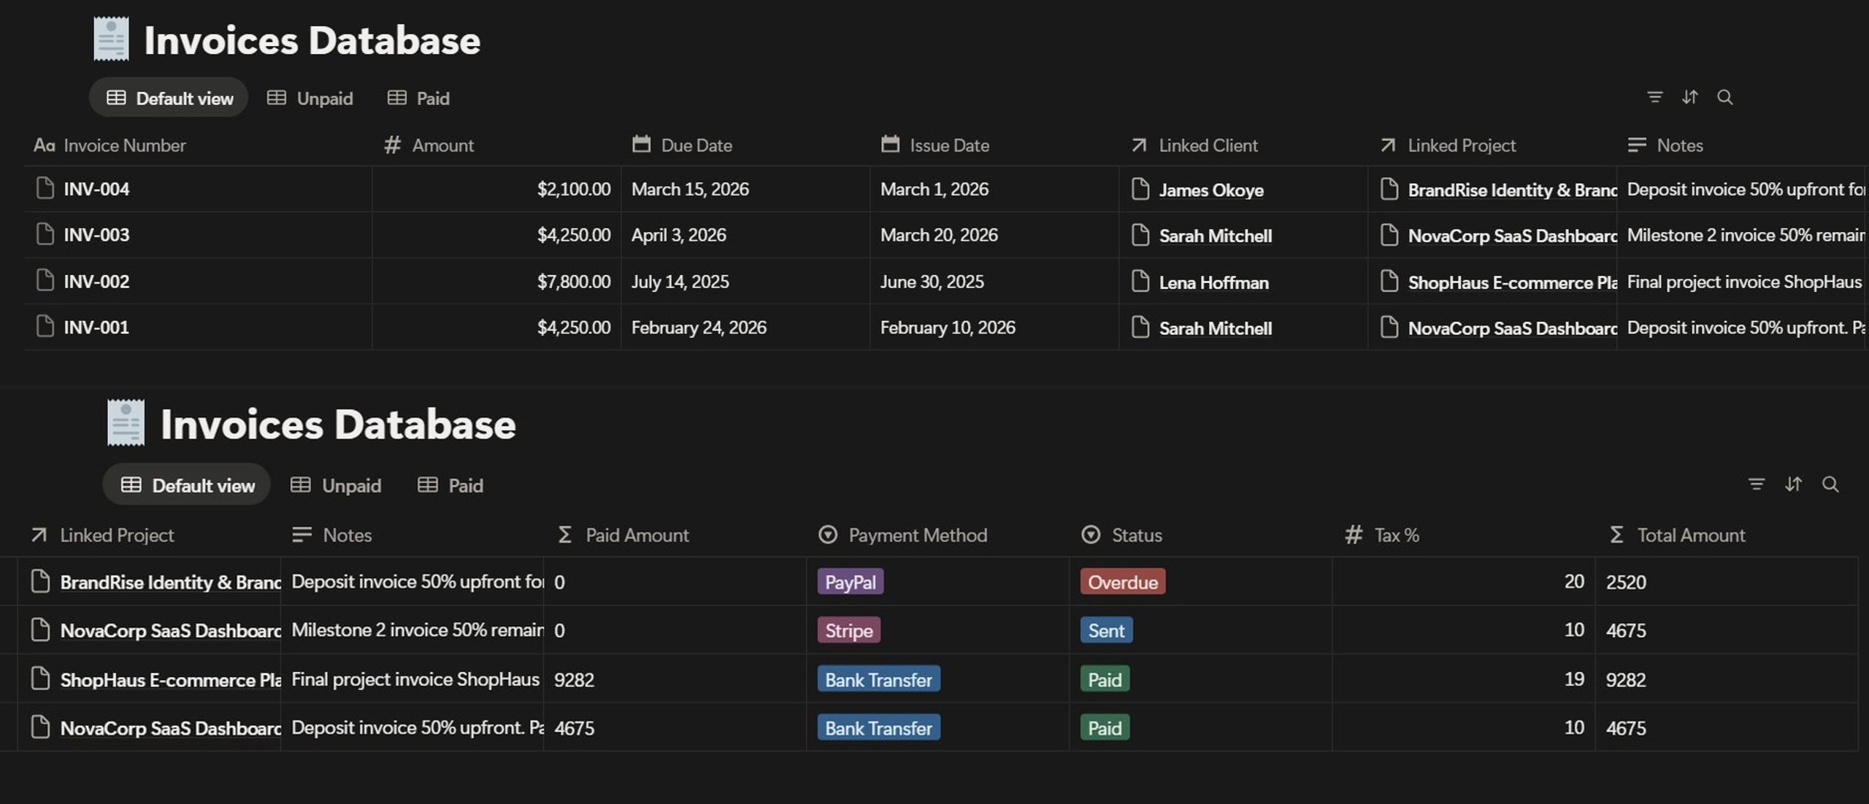The height and width of the screenshot is (804, 1869).
Task: Click sort icon in bottom Invoices Database
Action: pyautogui.click(x=1793, y=484)
